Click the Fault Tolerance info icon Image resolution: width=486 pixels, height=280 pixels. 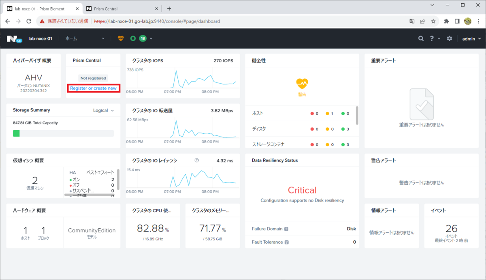click(x=287, y=242)
